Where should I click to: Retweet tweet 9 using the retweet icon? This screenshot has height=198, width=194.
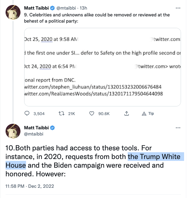[x=61, y=114]
